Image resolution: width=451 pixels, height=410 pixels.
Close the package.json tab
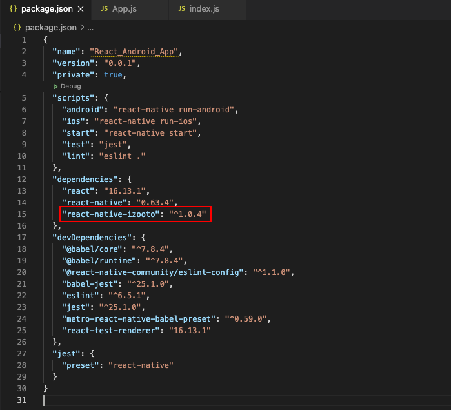point(81,9)
